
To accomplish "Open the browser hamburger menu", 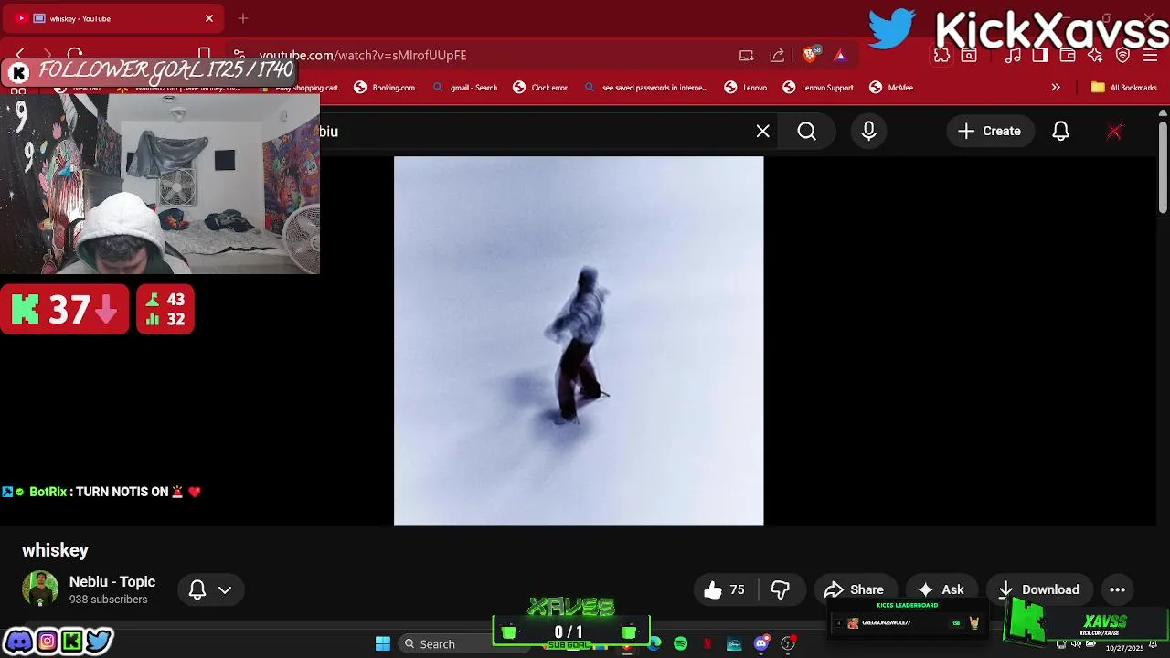I will [x=1150, y=55].
